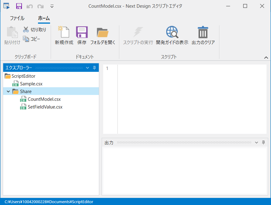
Task: Click the 出力 panel title label
Action: click(x=109, y=143)
